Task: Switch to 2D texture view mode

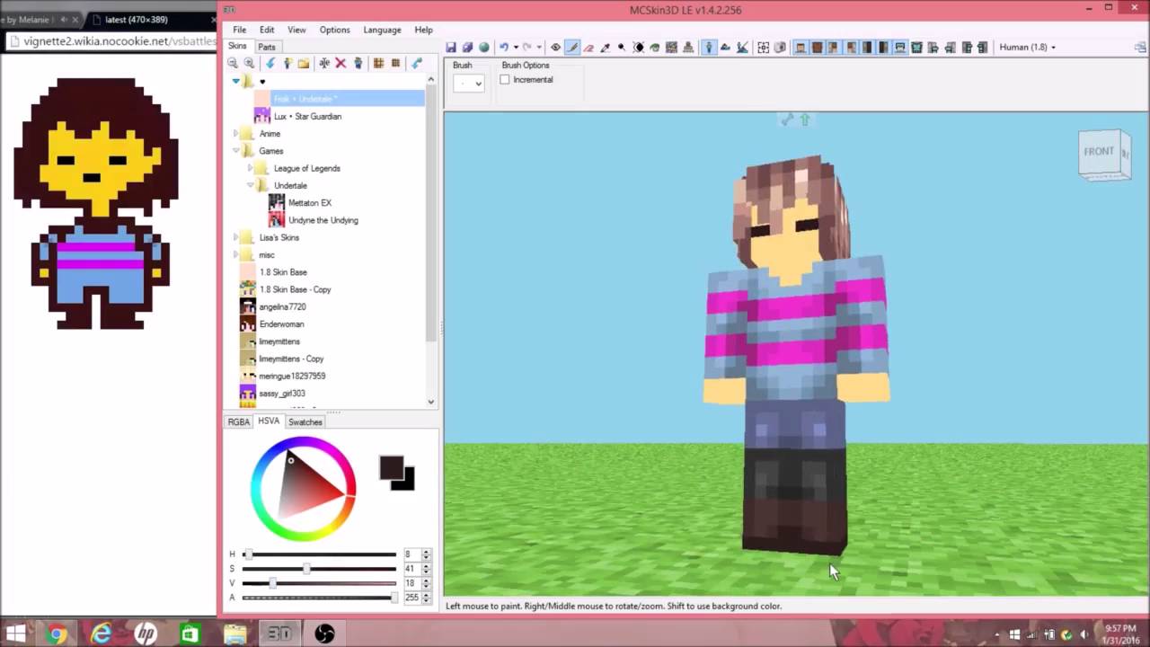Action: click(x=725, y=47)
